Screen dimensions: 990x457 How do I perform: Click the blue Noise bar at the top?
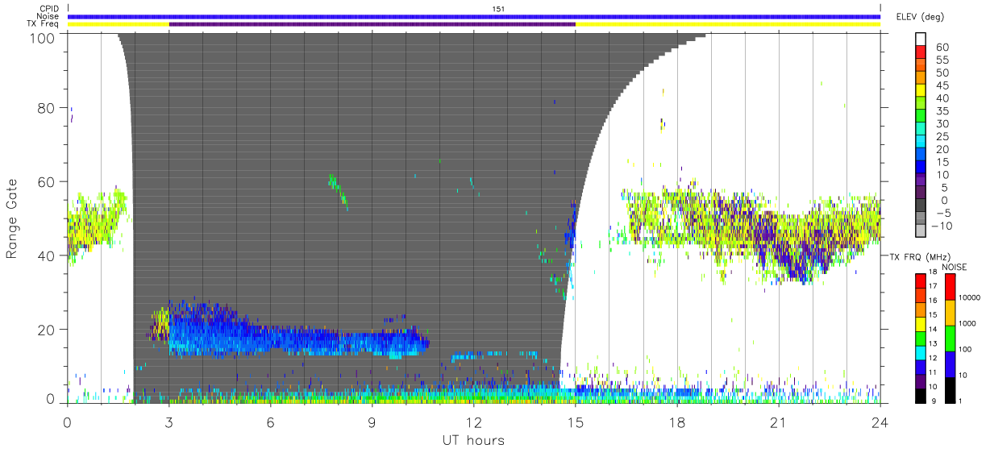(474, 16)
